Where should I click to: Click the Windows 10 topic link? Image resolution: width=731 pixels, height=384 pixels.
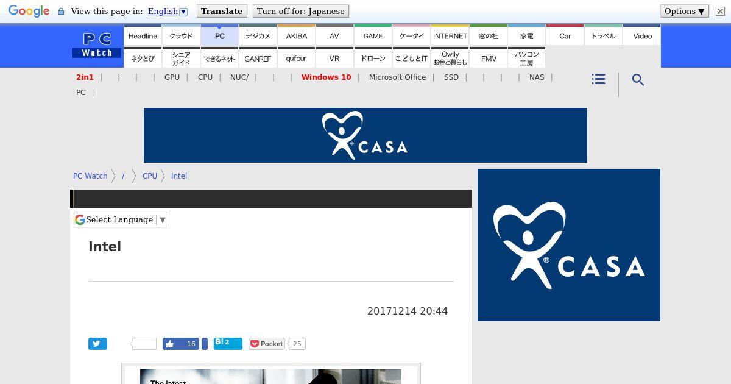[x=326, y=77]
